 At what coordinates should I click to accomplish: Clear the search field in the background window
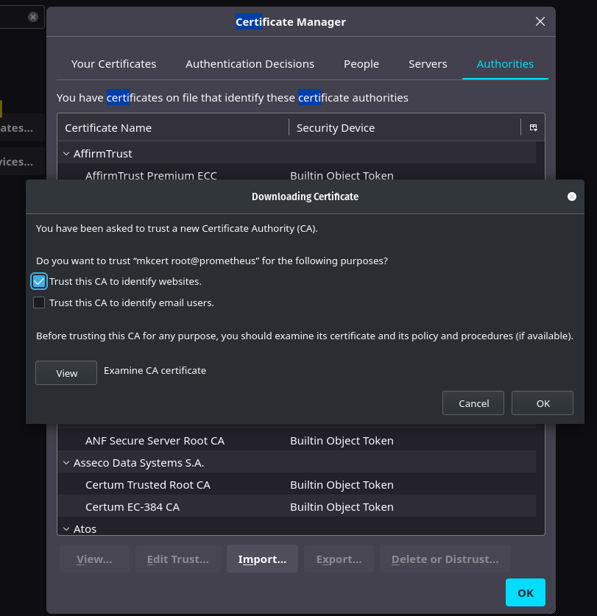tap(33, 17)
